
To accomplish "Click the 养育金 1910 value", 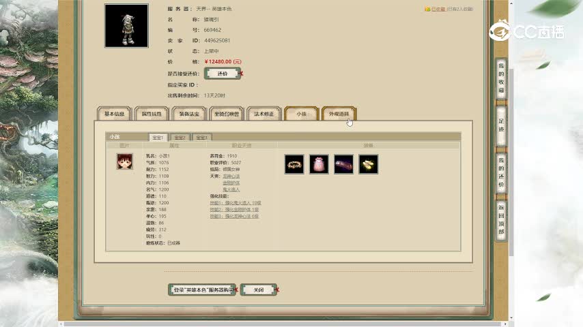I will 231,156.
